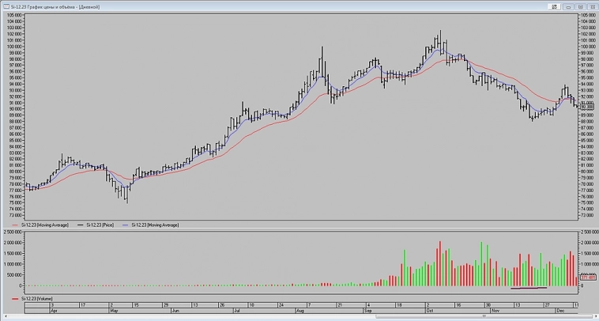Screen dimensions: 599x321
Task: Click the Aug month label on timeline
Action: 300,311
